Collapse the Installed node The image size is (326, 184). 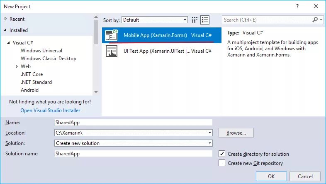click(x=5, y=30)
